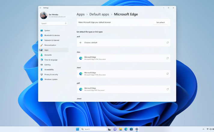The image size is (214, 132).
Task: Open Task View from taskbar
Action: coord(109,129)
